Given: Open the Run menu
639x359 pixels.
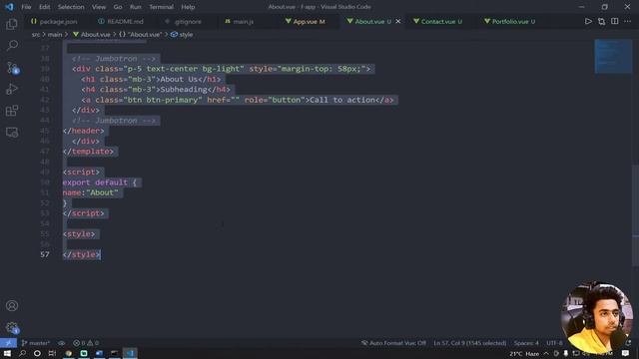Looking at the screenshot, I should click(136, 7).
